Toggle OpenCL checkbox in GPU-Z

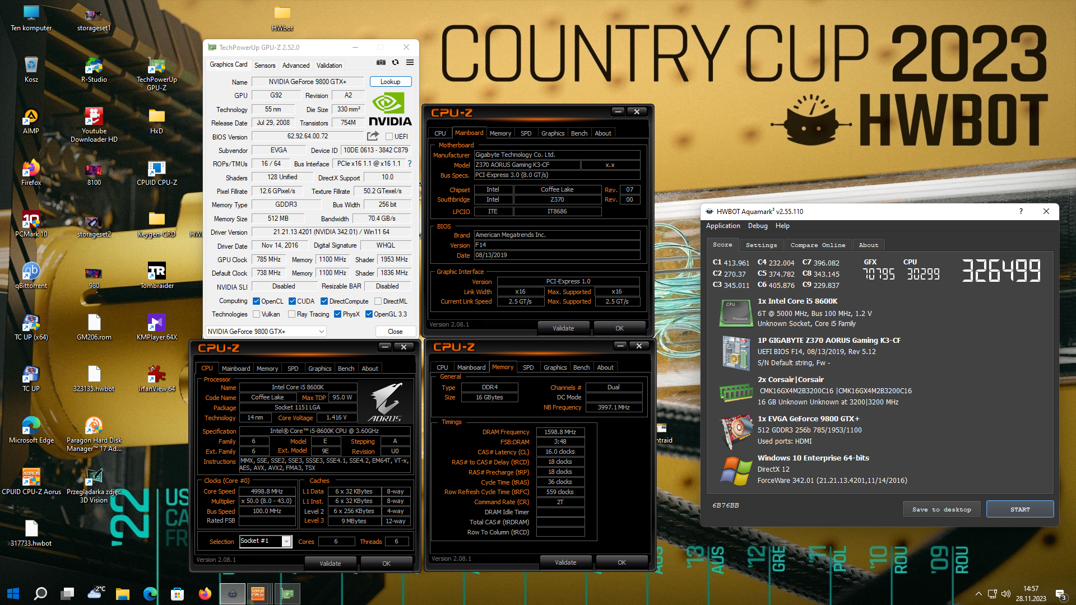tap(256, 301)
